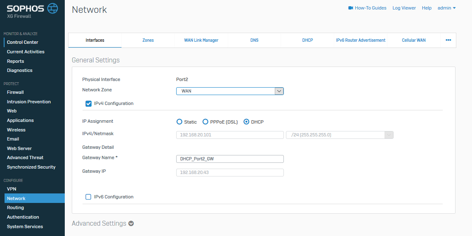The image size is (472, 236).
Task: Click the Sophos globe logo icon
Action: [x=52, y=8]
